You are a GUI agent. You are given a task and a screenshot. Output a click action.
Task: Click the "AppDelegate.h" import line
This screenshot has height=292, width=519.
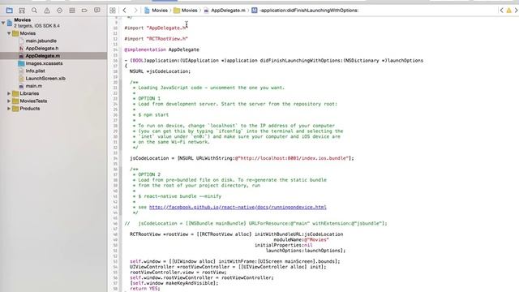[x=157, y=28]
